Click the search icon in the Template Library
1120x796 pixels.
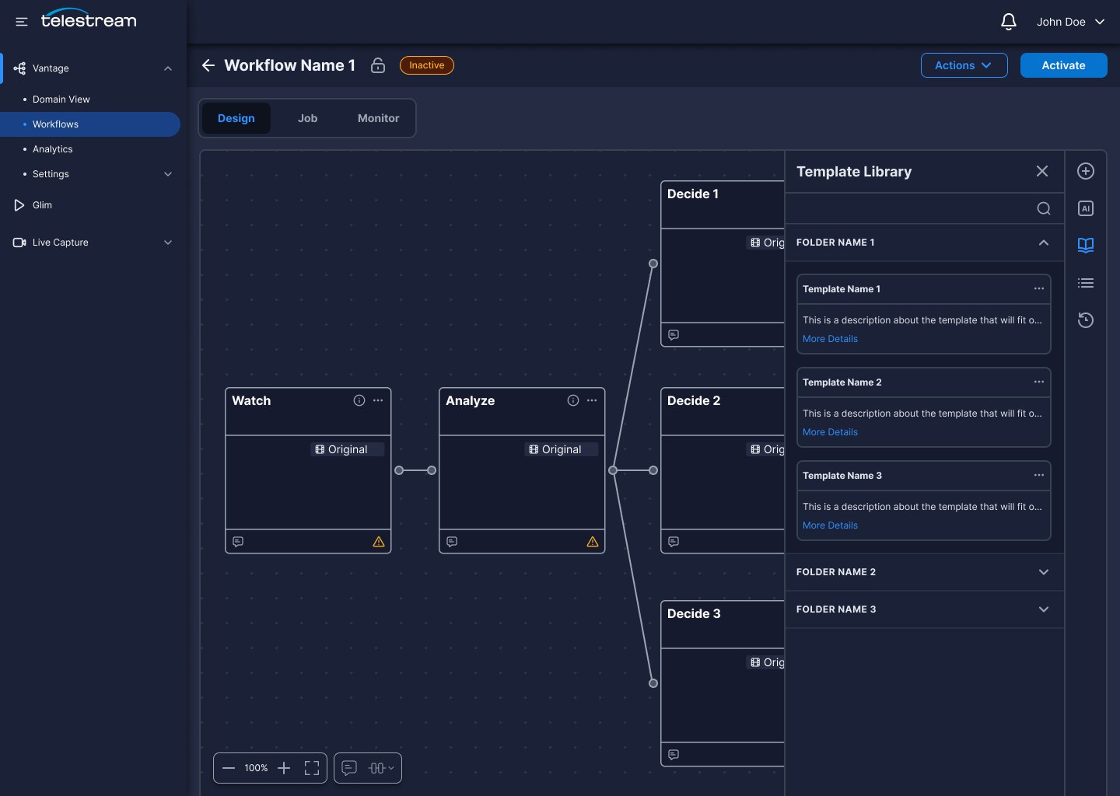tap(1044, 208)
